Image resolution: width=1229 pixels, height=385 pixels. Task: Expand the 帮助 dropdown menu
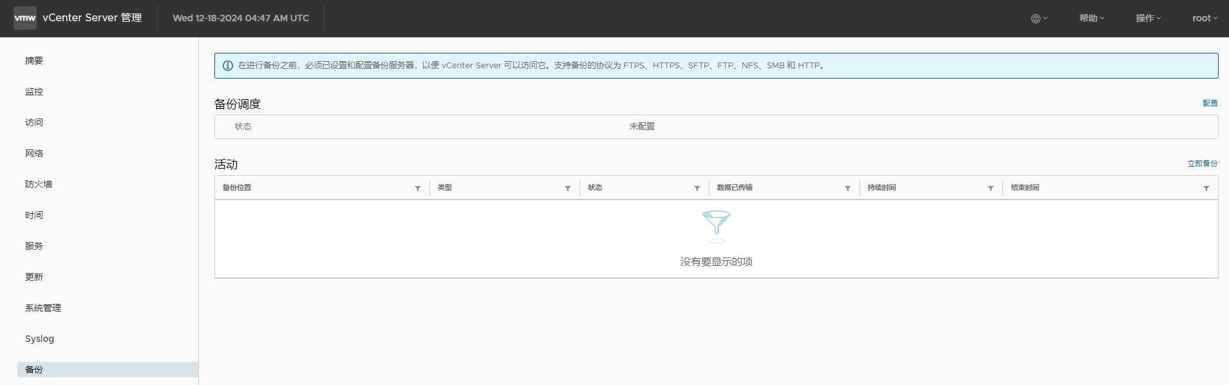pyautogui.click(x=1092, y=18)
